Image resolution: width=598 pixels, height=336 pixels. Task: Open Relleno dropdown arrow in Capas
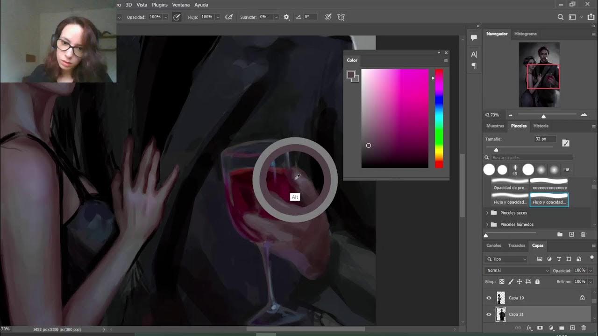(591, 282)
